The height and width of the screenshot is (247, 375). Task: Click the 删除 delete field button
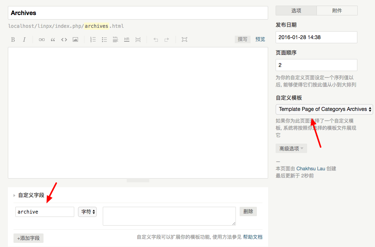tap(248, 211)
